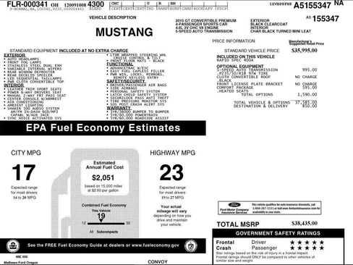
Task: Click the PRICE INFORMATION heading
Action: tap(234, 41)
